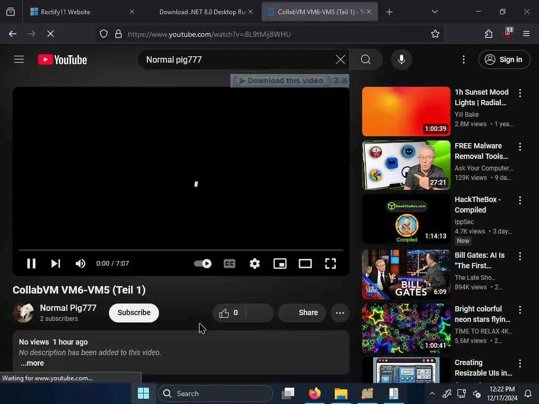Submit search with magnifier button
This screenshot has width=539, height=404.
[366, 59]
